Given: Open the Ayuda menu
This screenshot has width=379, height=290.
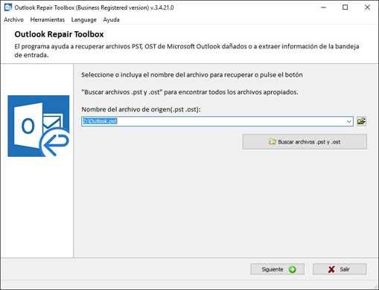Looking at the screenshot, I should [x=111, y=19].
